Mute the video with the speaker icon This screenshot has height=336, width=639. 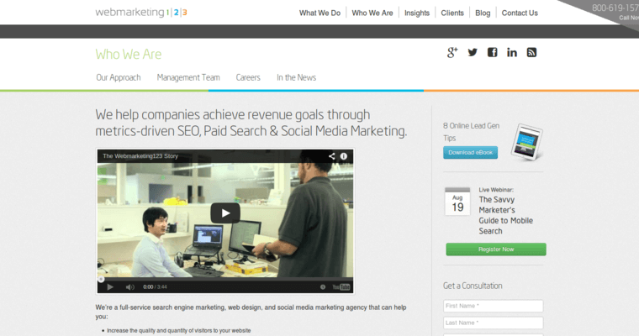click(129, 286)
